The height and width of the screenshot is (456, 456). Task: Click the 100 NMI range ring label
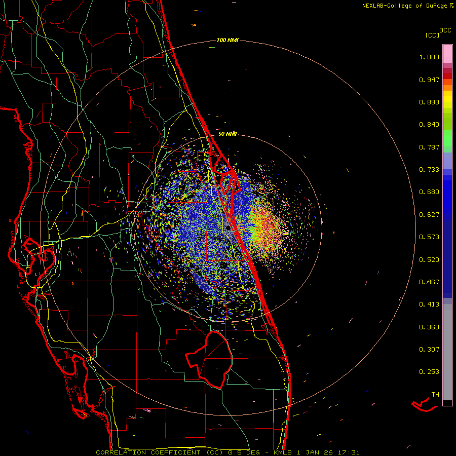coord(227,40)
